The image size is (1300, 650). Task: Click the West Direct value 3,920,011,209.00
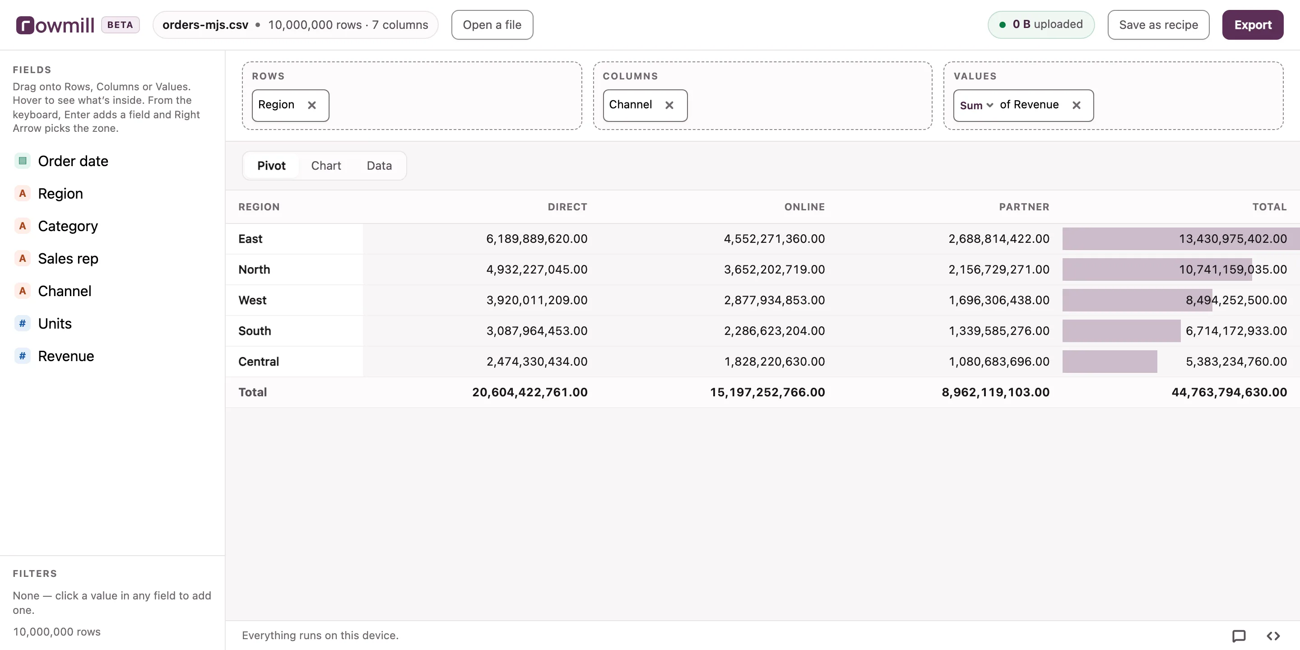point(536,300)
